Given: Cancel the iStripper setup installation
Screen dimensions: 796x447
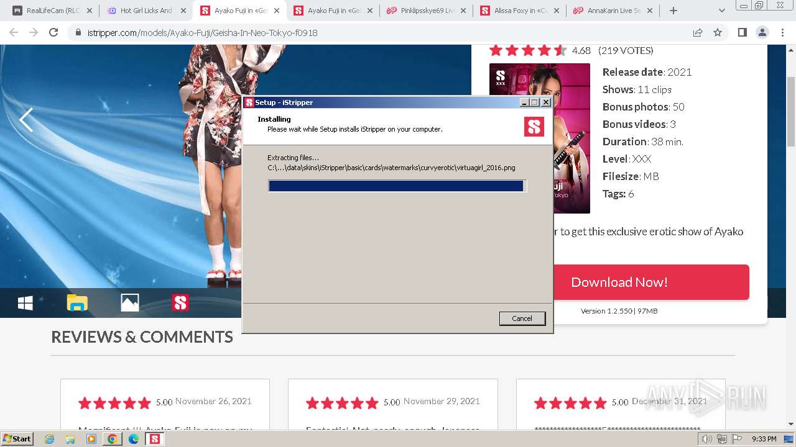Looking at the screenshot, I should pyautogui.click(x=522, y=318).
